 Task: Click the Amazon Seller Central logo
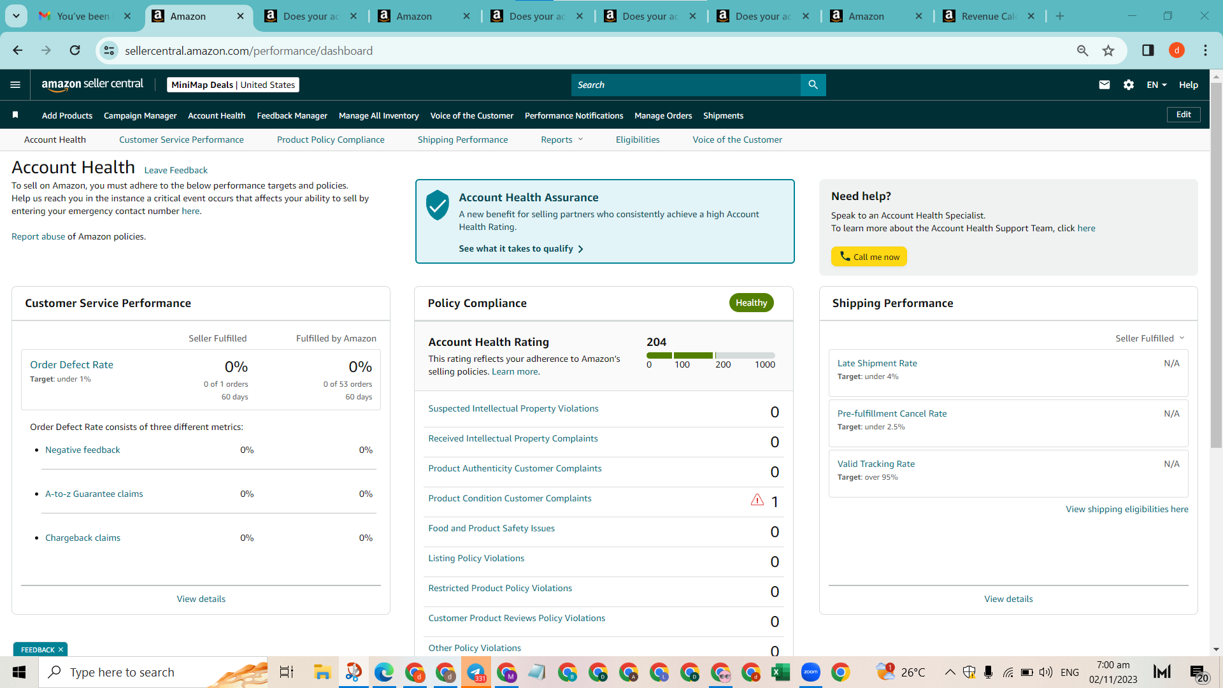coord(92,85)
